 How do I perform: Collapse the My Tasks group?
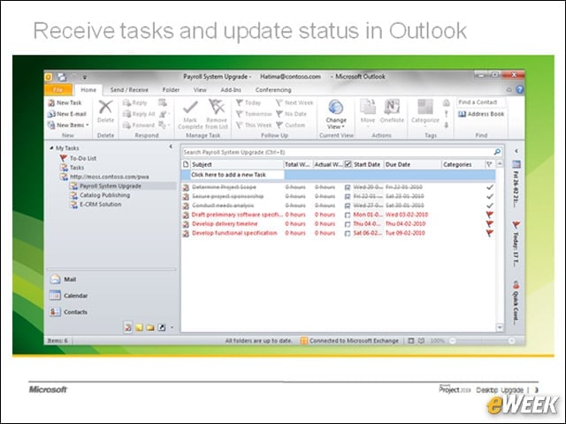click(x=51, y=148)
